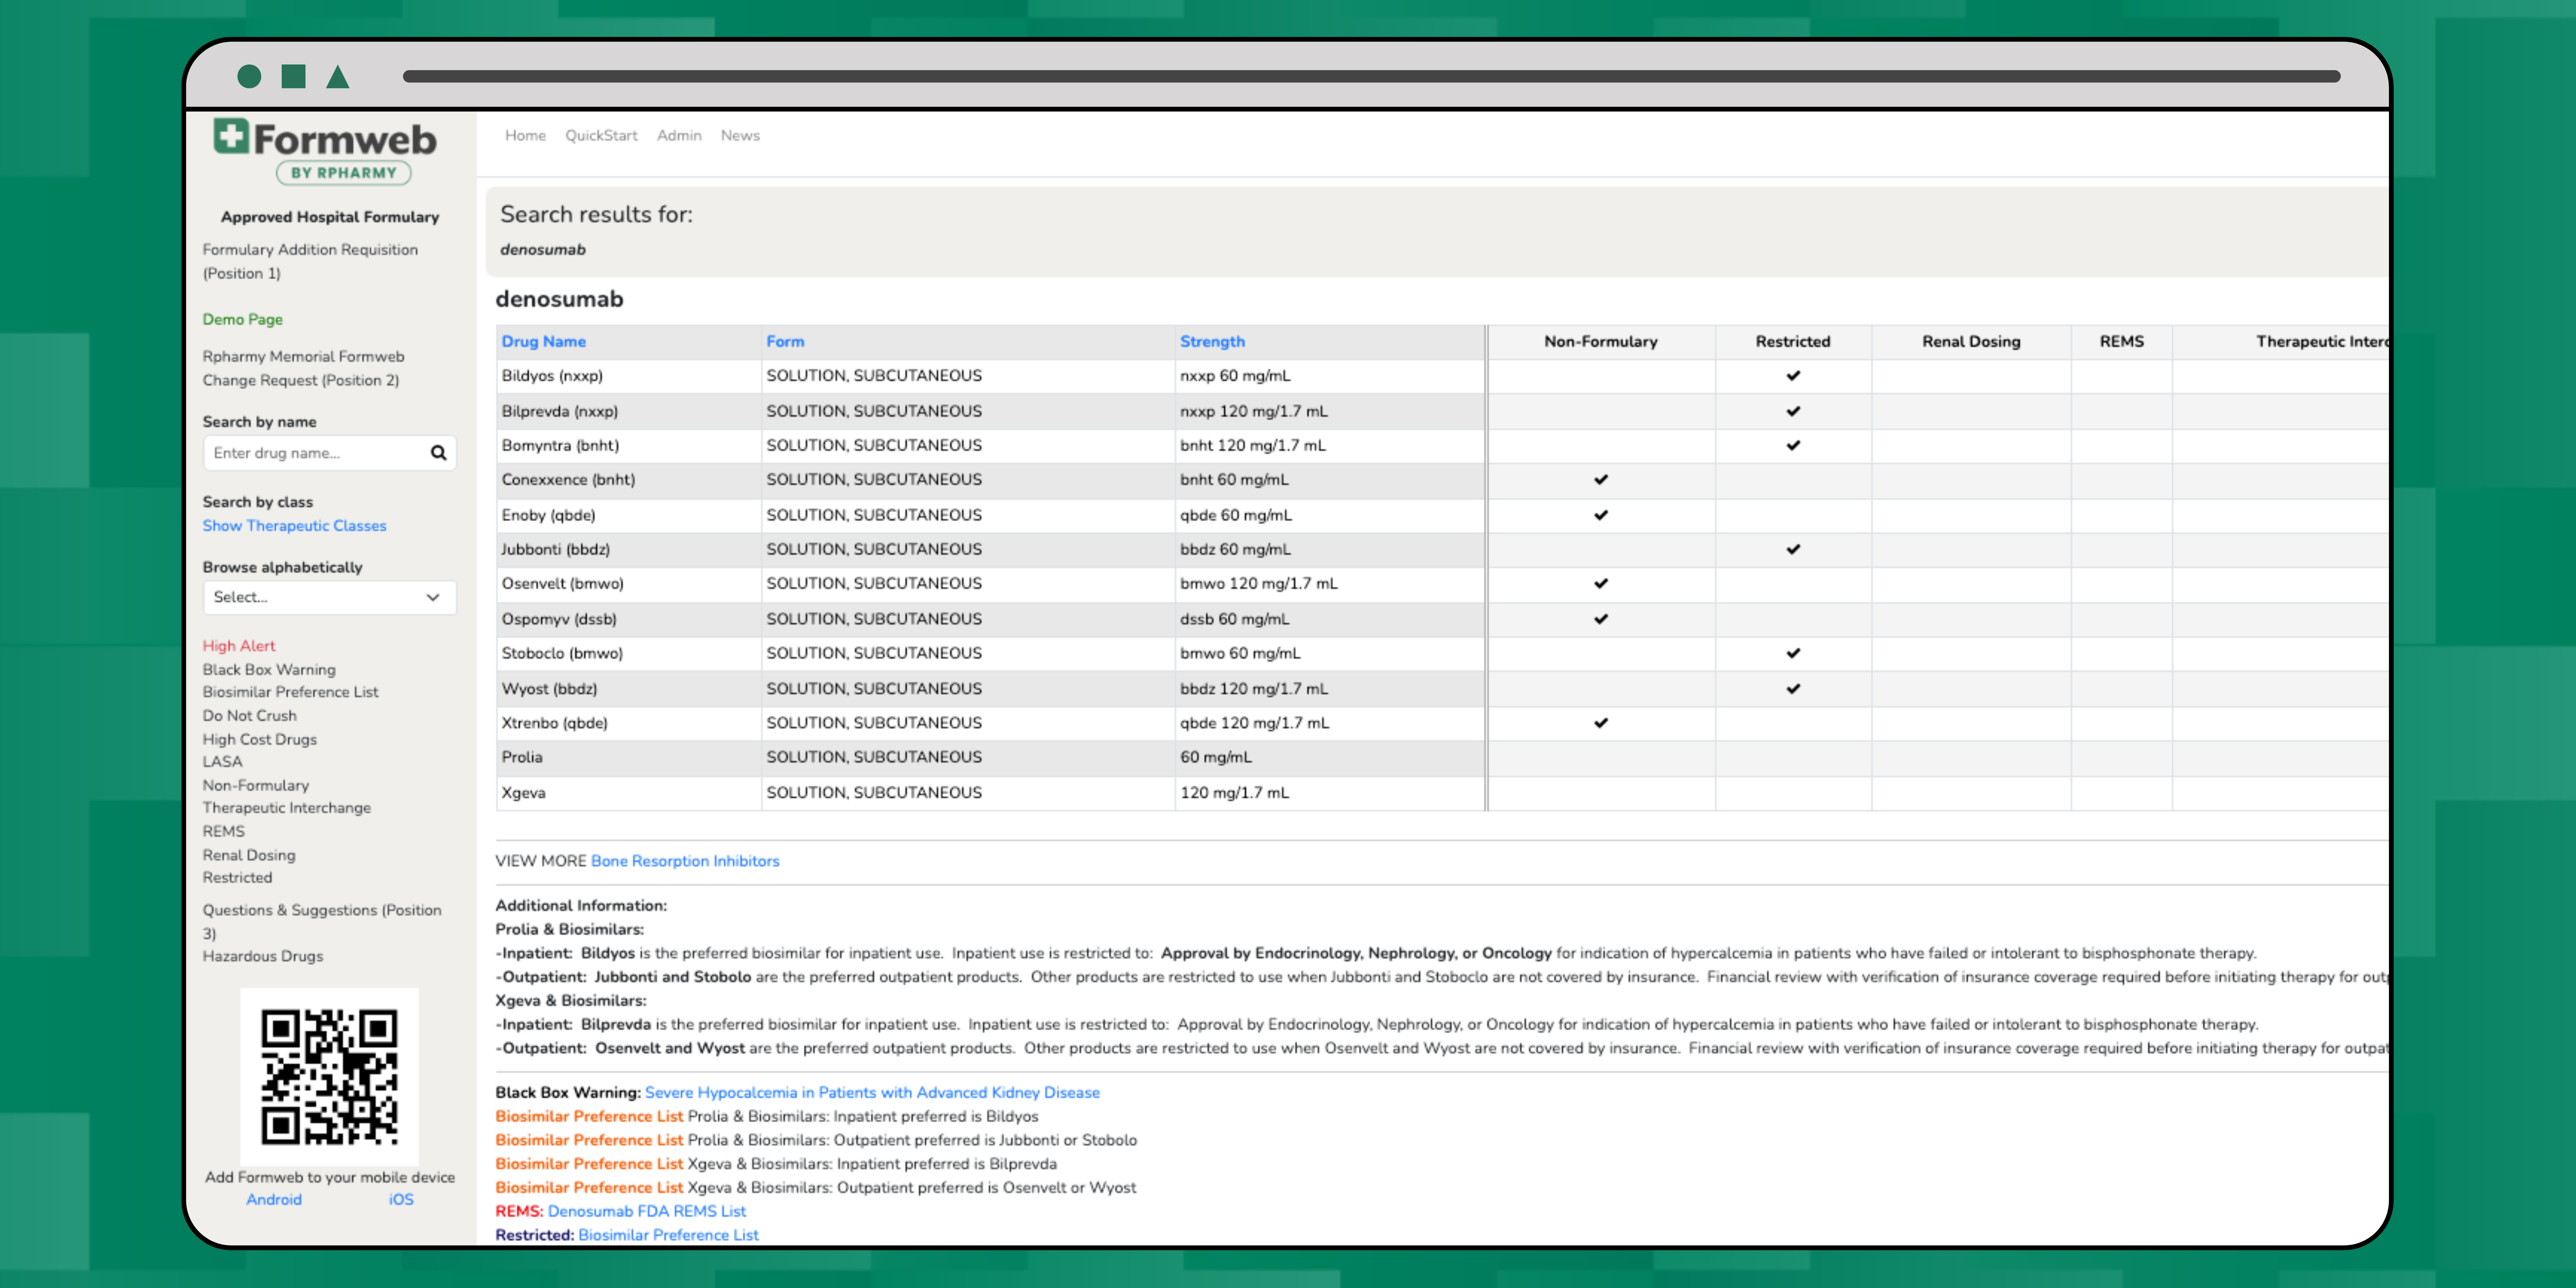Click the Non-Formulary checkmark for Enoby
The height and width of the screenshot is (1288, 2576).
(x=1601, y=515)
